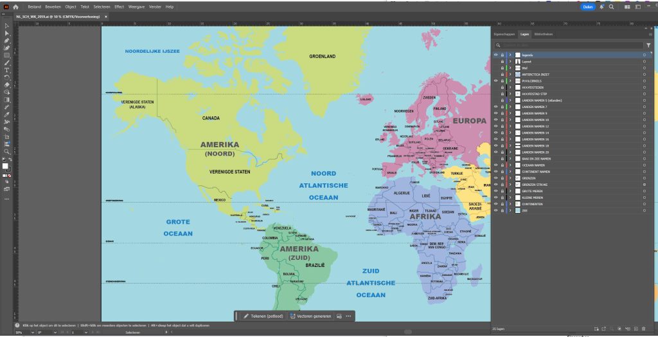Open the search magnifier in top bar
This screenshot has width=658, height=337.
pos(612,6)
